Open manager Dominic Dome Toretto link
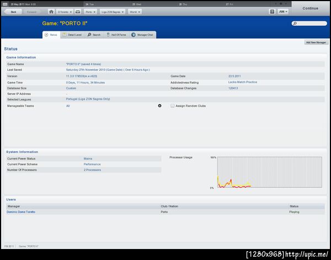 21,212
